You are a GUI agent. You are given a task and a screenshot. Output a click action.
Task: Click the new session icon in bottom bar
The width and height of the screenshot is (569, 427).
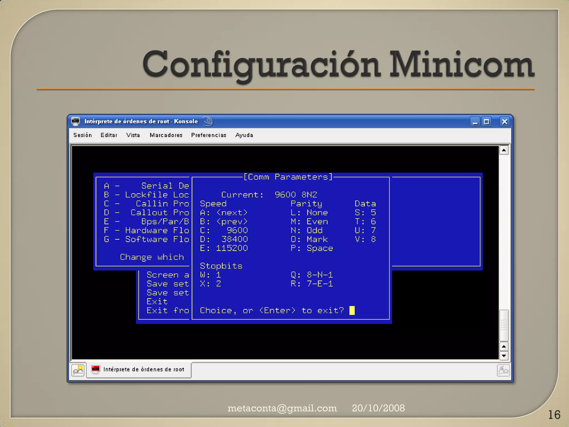(78, 370)
